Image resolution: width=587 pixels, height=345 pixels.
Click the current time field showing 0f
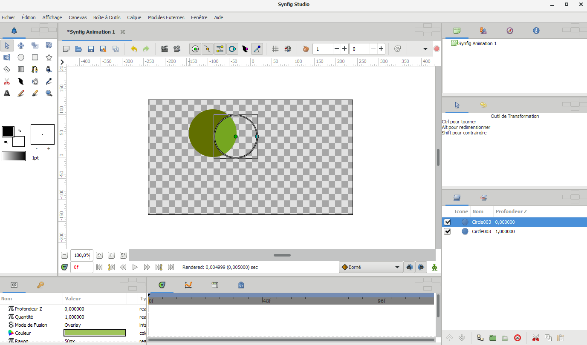[81, 267]
